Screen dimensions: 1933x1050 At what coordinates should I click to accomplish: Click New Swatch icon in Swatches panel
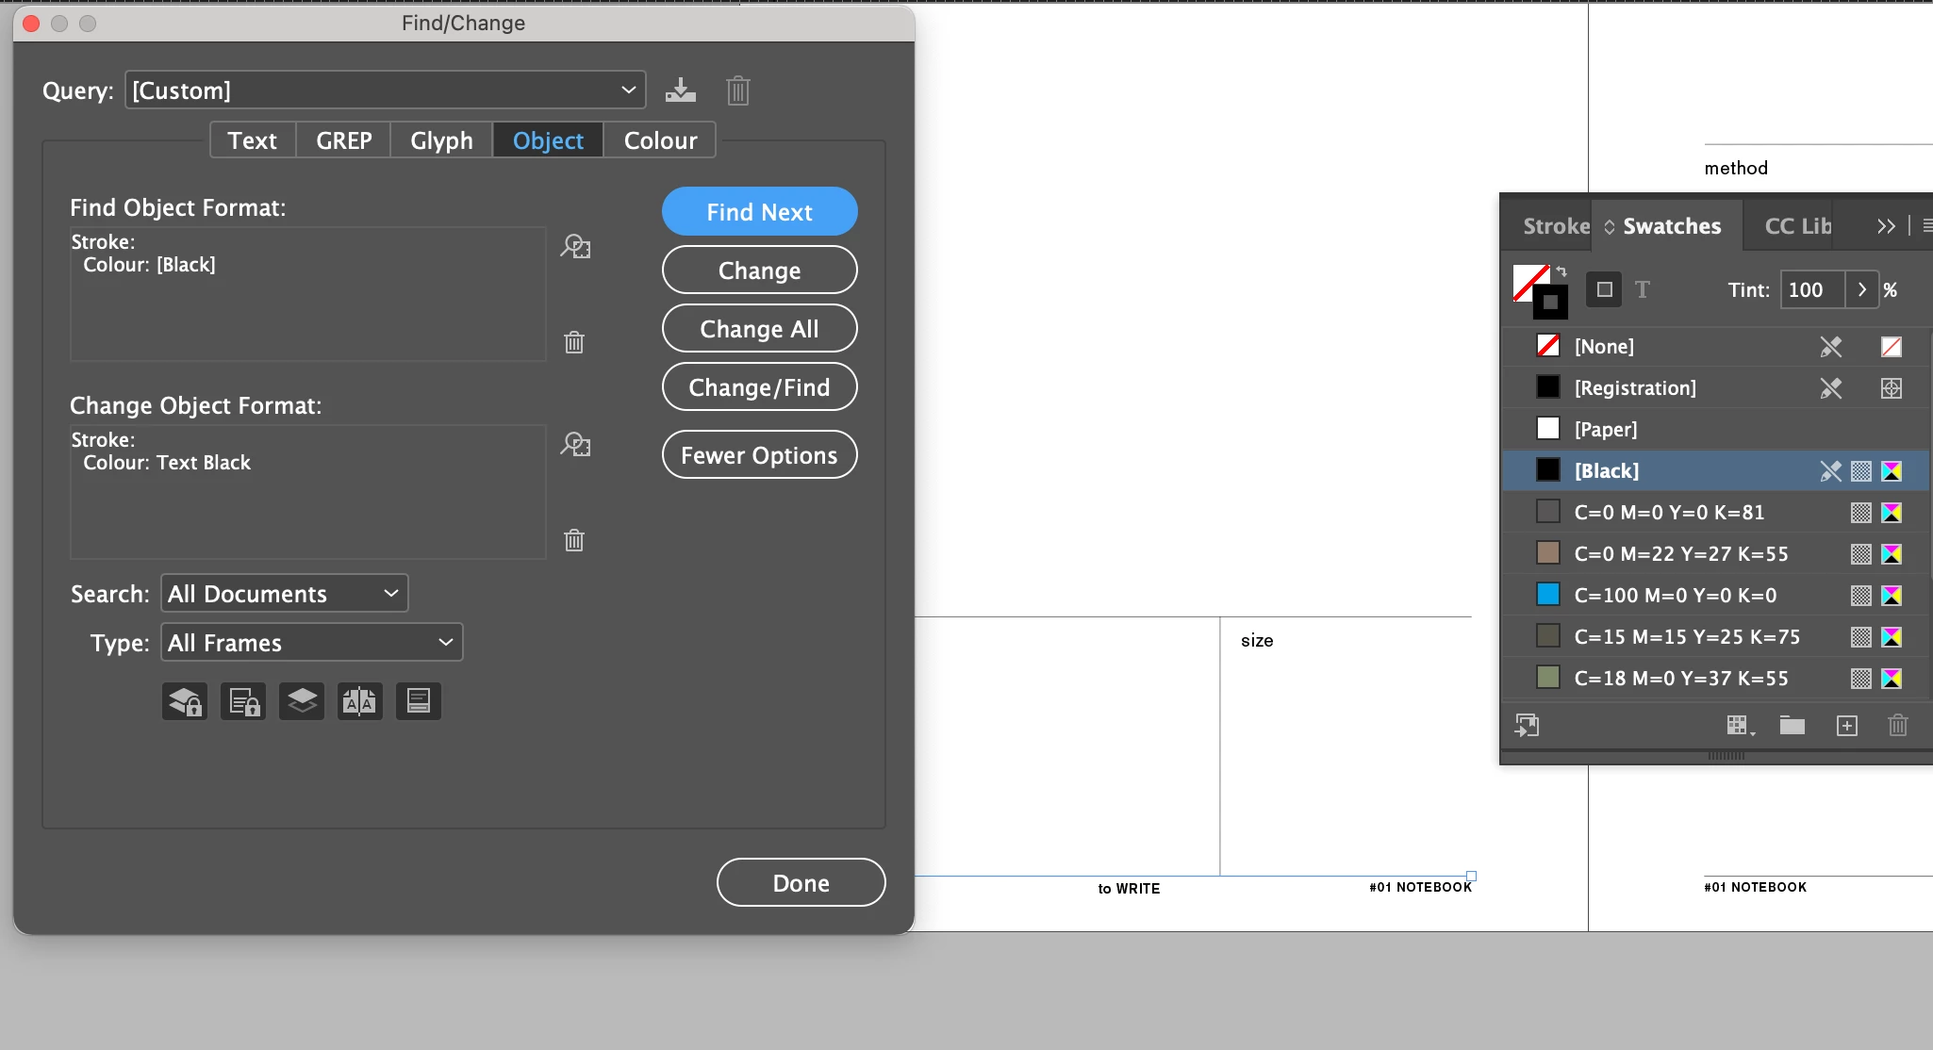[1847, 725]
